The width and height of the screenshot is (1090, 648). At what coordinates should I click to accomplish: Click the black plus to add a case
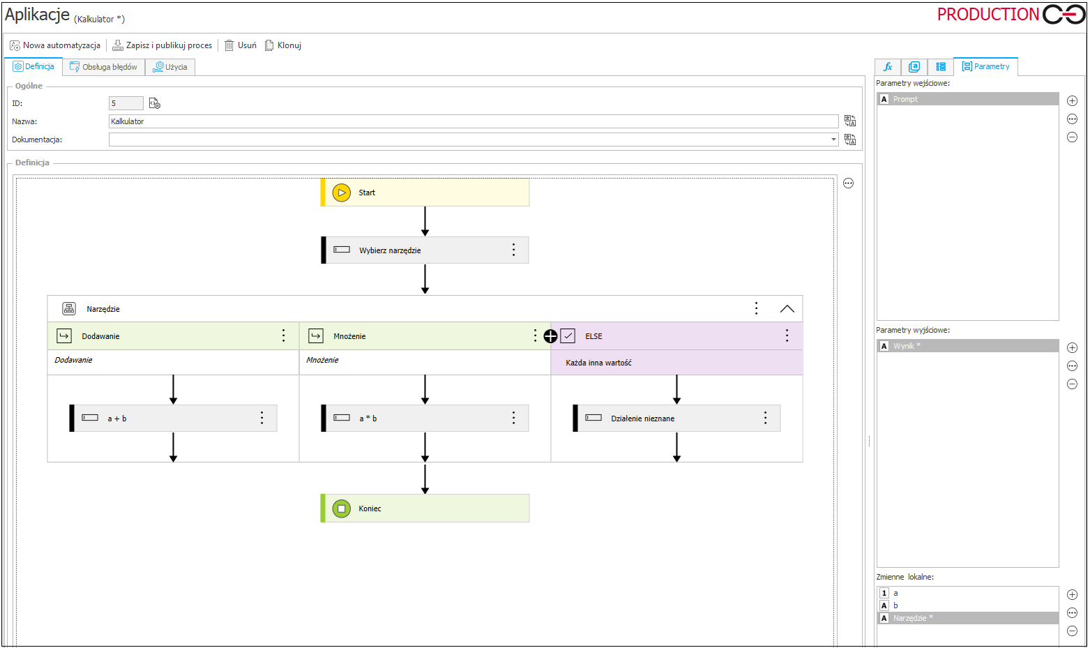click(550, 336)
